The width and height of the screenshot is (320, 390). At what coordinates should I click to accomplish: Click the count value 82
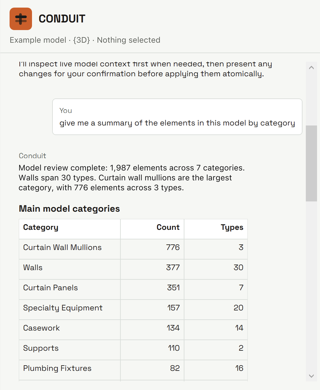[175, 368]
